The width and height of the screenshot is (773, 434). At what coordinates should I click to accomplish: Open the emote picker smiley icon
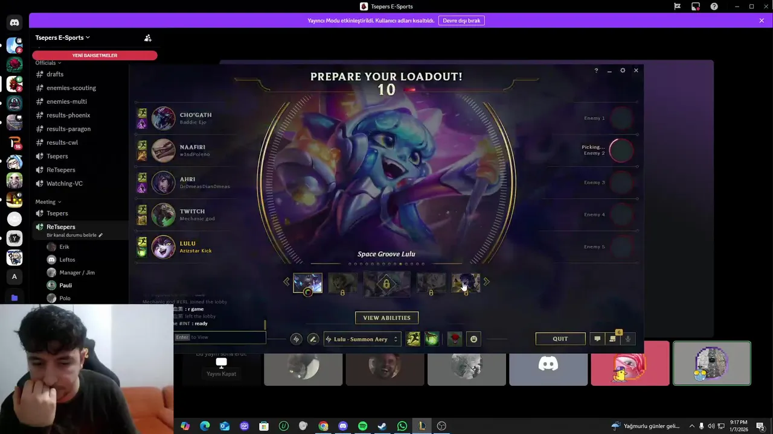pyautogui.click(x=473, y=339)
